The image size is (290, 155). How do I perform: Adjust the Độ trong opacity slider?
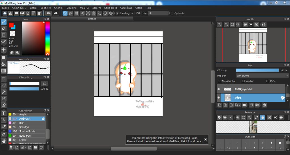[x=257, y=70]
